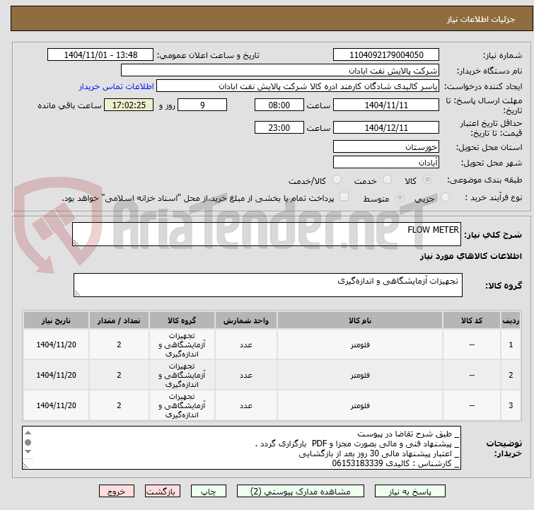Click date 1404/11/20 in row 1
Screen dimensions: 534x510
click(x=56, y=344)
